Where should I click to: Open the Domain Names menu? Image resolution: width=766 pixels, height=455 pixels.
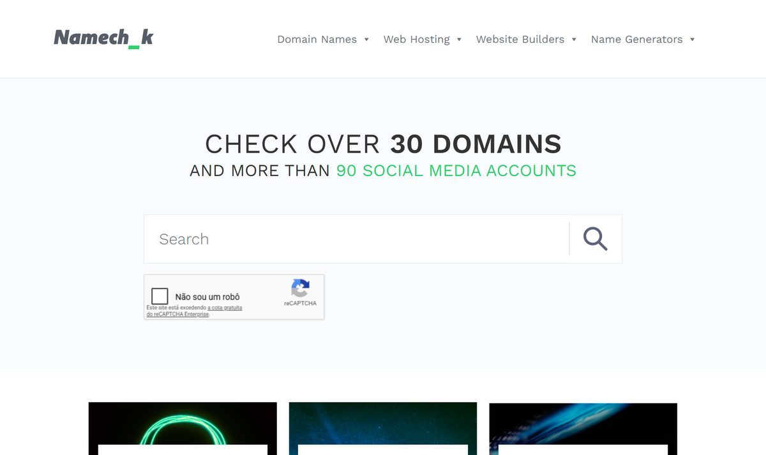[x=323, y=39]
